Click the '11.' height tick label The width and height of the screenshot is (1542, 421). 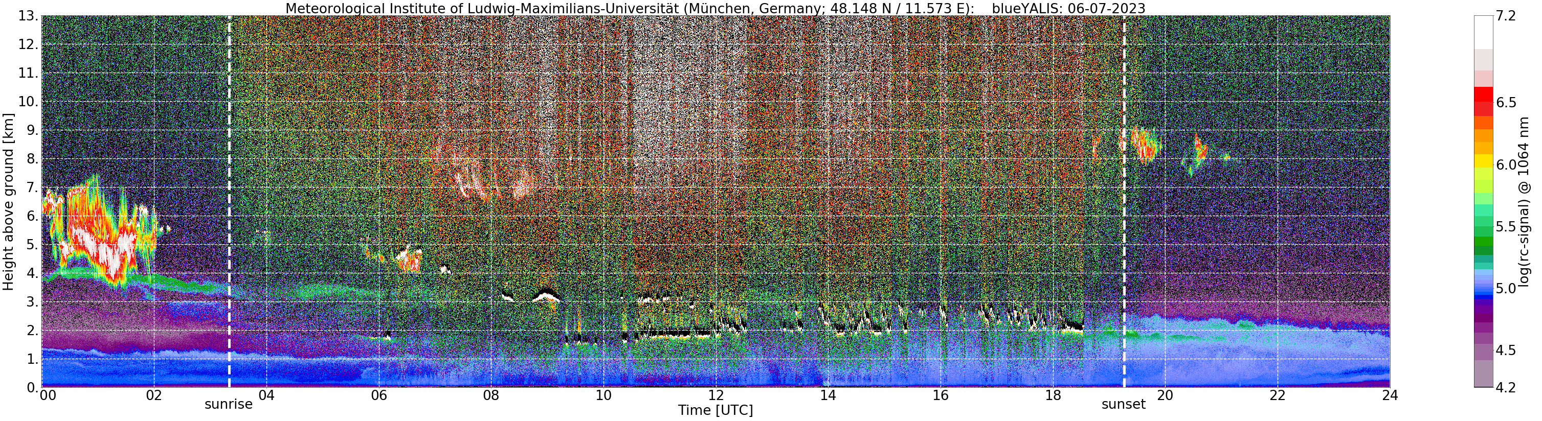coord(28,74)
